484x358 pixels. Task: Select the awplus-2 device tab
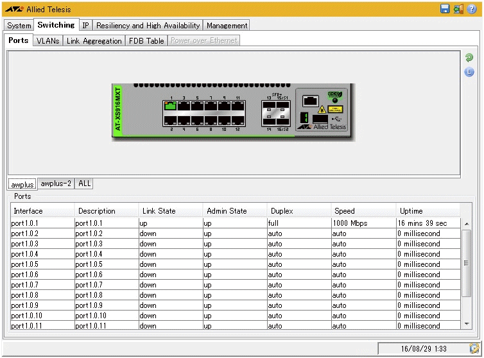coord(55,183)
